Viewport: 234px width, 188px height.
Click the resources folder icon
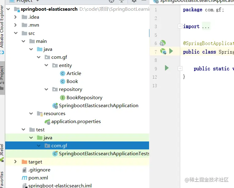[40, 114]
